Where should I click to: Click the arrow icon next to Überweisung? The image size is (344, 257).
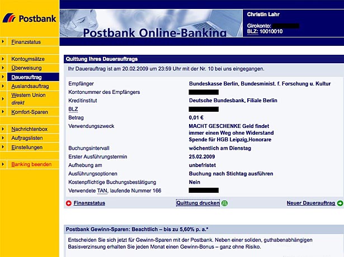tap(4, 68)
